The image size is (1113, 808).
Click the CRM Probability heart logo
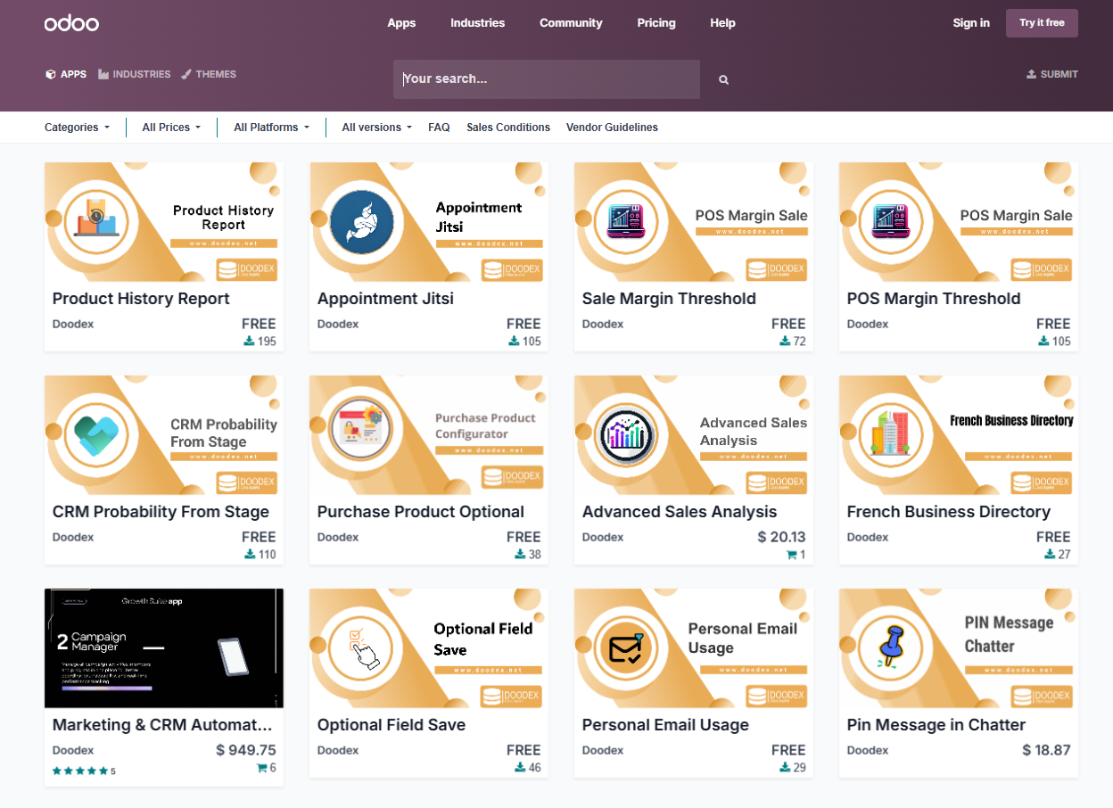(95, 435)
